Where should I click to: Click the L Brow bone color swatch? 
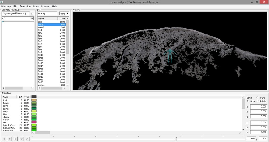tap(34, 117)
